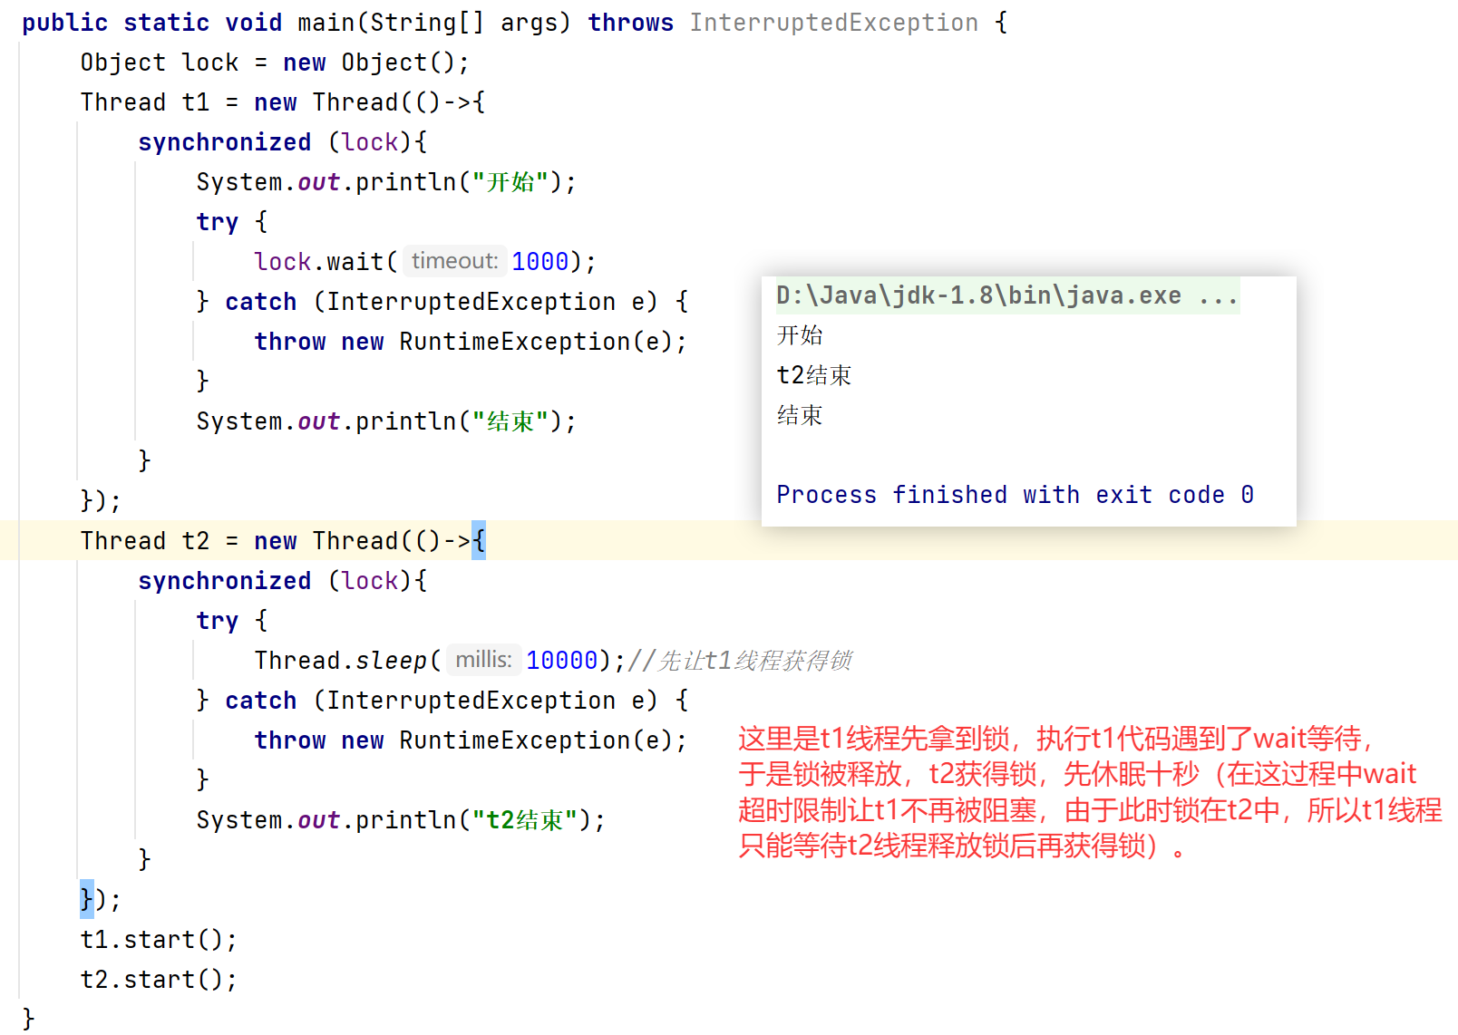Click the println("结束") statement in t1
This screenshot has height=1035, width=1458.
pyautogui.click(x=386, y=421)
